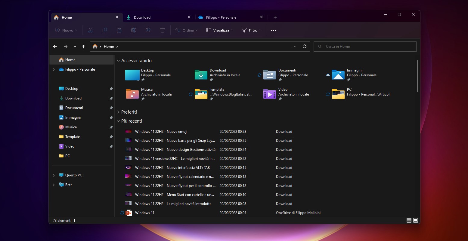468x241 pixels.
Task: Click the Share icon in toolbar
Action: [x=148, y=30]
